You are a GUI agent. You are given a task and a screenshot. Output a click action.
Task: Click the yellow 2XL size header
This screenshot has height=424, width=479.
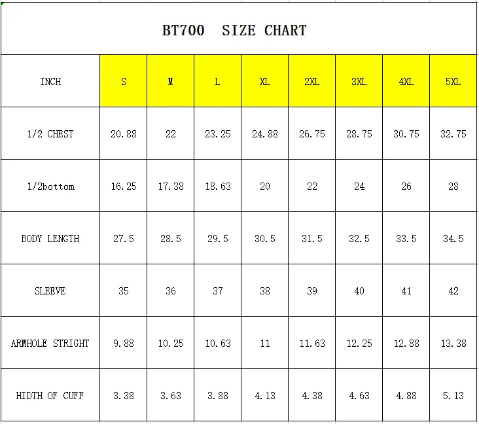(x=311, y=81)
